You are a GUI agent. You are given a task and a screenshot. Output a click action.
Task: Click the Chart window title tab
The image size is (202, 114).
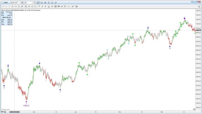[5, 2]
